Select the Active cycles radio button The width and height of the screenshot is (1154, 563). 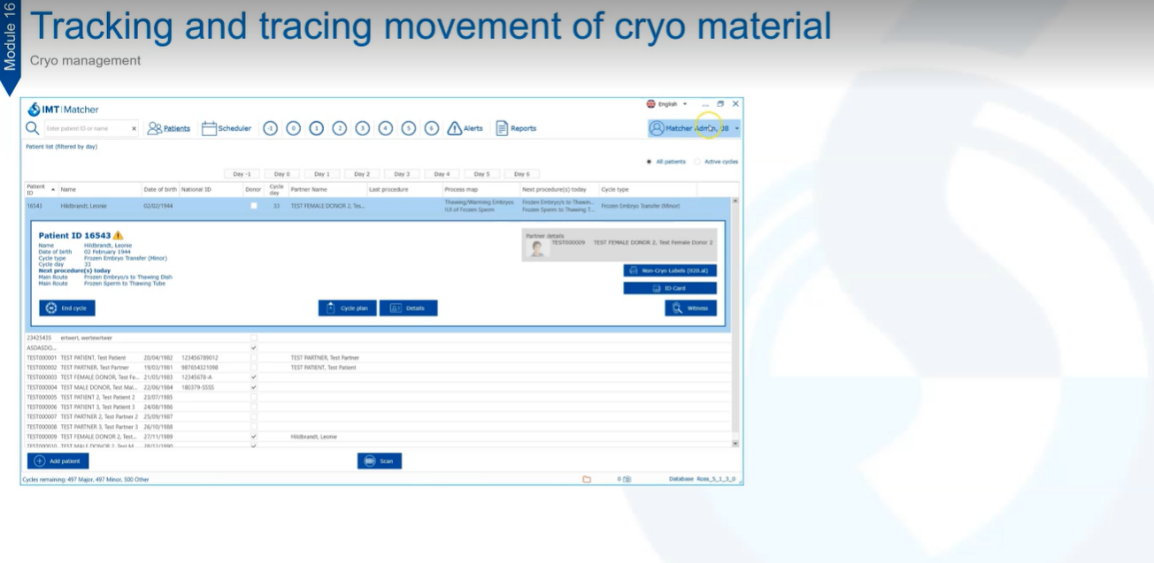pyautogui.click(x=697, y=162)
